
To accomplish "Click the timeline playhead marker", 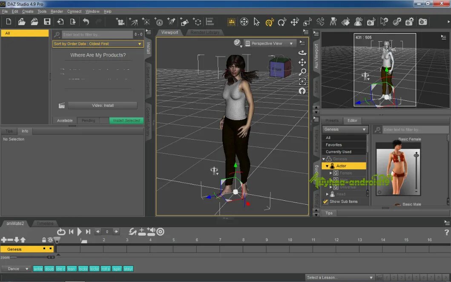I will pos(57,240).
